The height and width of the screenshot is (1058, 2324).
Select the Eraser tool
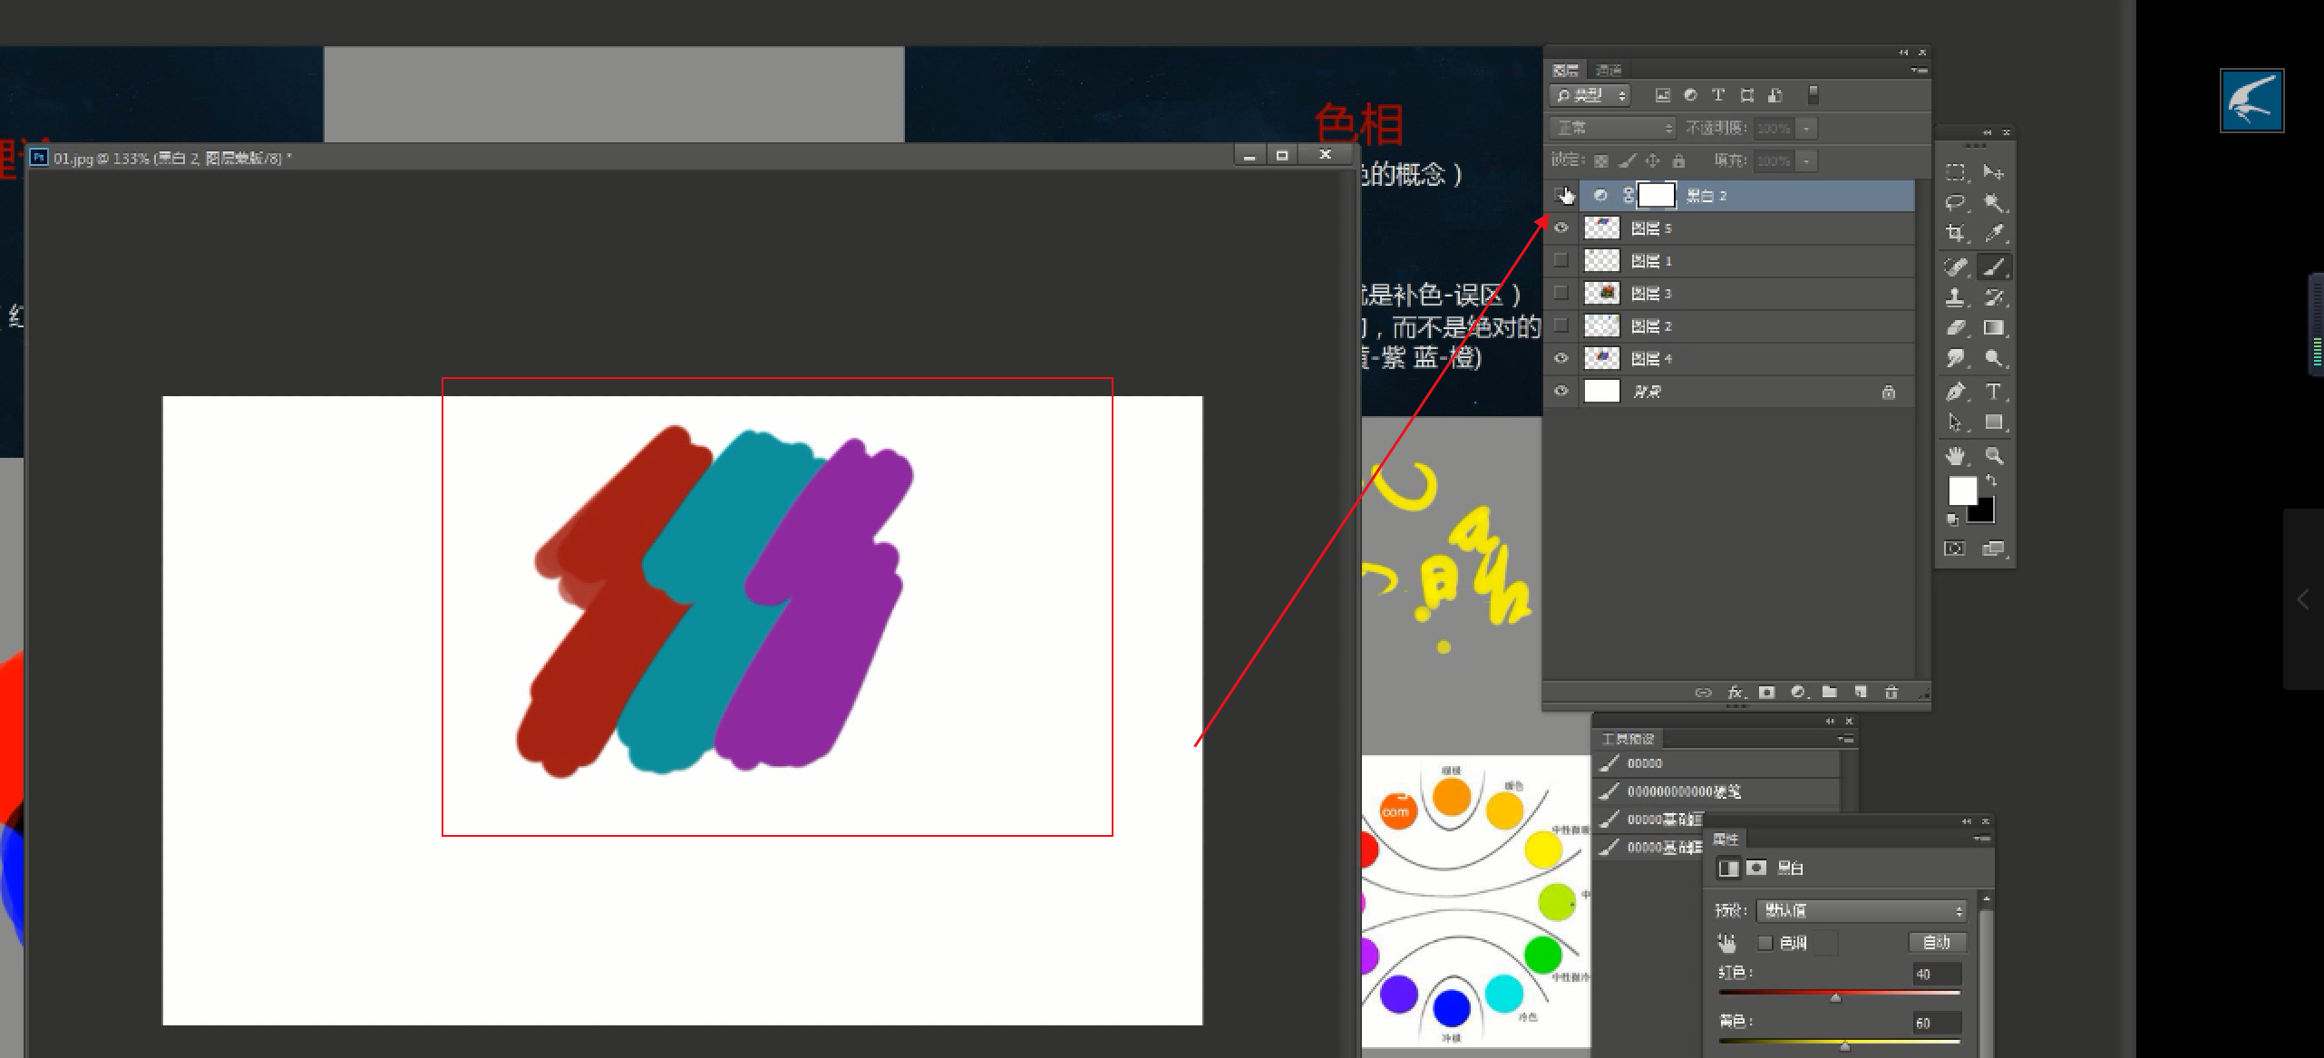point(1955,327)
